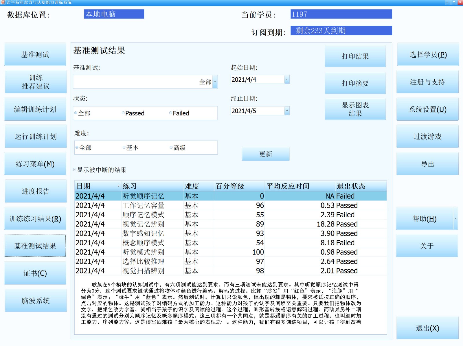Open 练习菜单(M)
This screenshot has height=346, width=463.
35,164
